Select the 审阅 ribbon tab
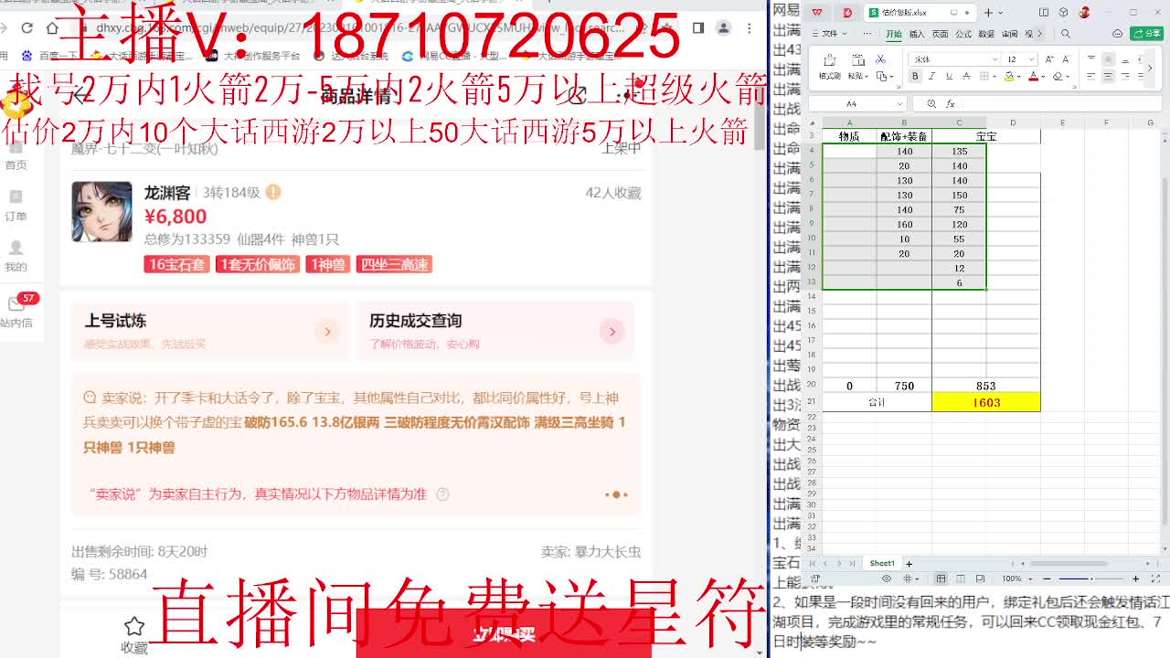The width and height of the screenshot is (1170, 658). [1009, 34]
